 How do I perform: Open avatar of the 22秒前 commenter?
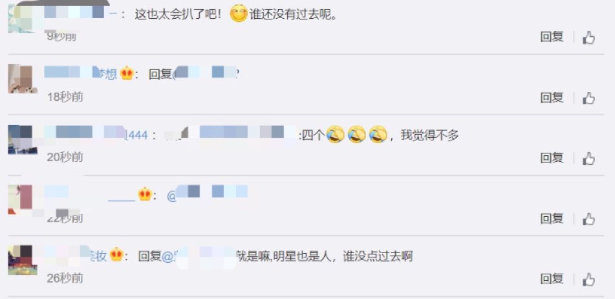23,200
